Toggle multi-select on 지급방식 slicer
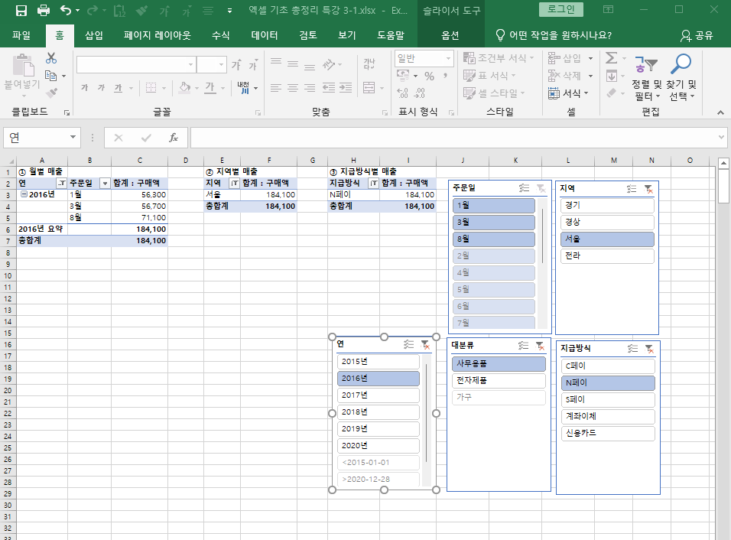Viewport: 731px width, 540px height. (632, 349)
